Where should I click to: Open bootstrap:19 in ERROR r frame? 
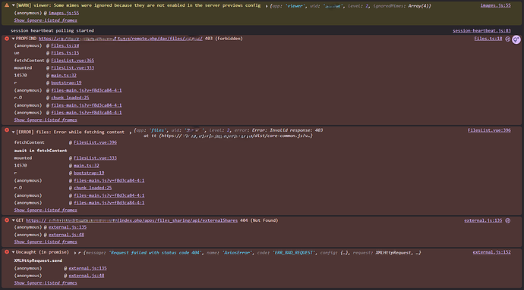[89, 173]
